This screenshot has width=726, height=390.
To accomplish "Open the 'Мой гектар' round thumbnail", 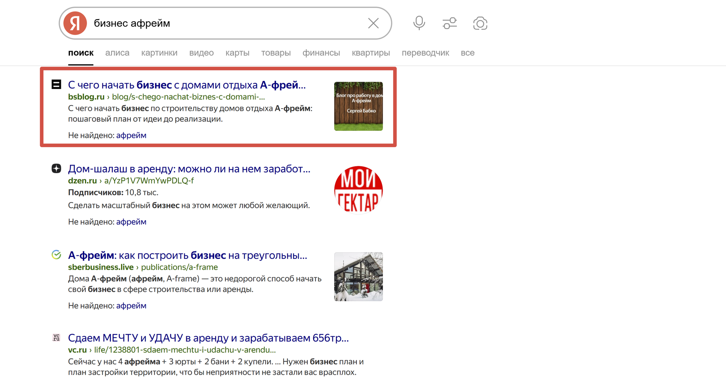I will [x=358, y=190].
